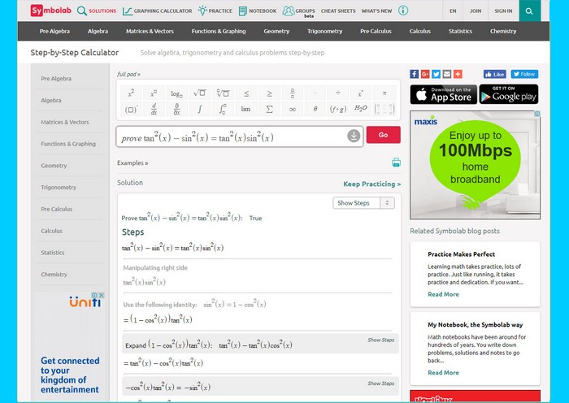The width and height of the screenshot is (569, 403).
Task: Click inside the equation input field
Action: [x=232, y=136]
